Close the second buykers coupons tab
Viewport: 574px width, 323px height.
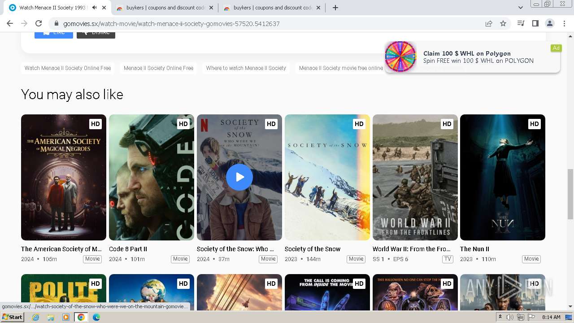211,8
